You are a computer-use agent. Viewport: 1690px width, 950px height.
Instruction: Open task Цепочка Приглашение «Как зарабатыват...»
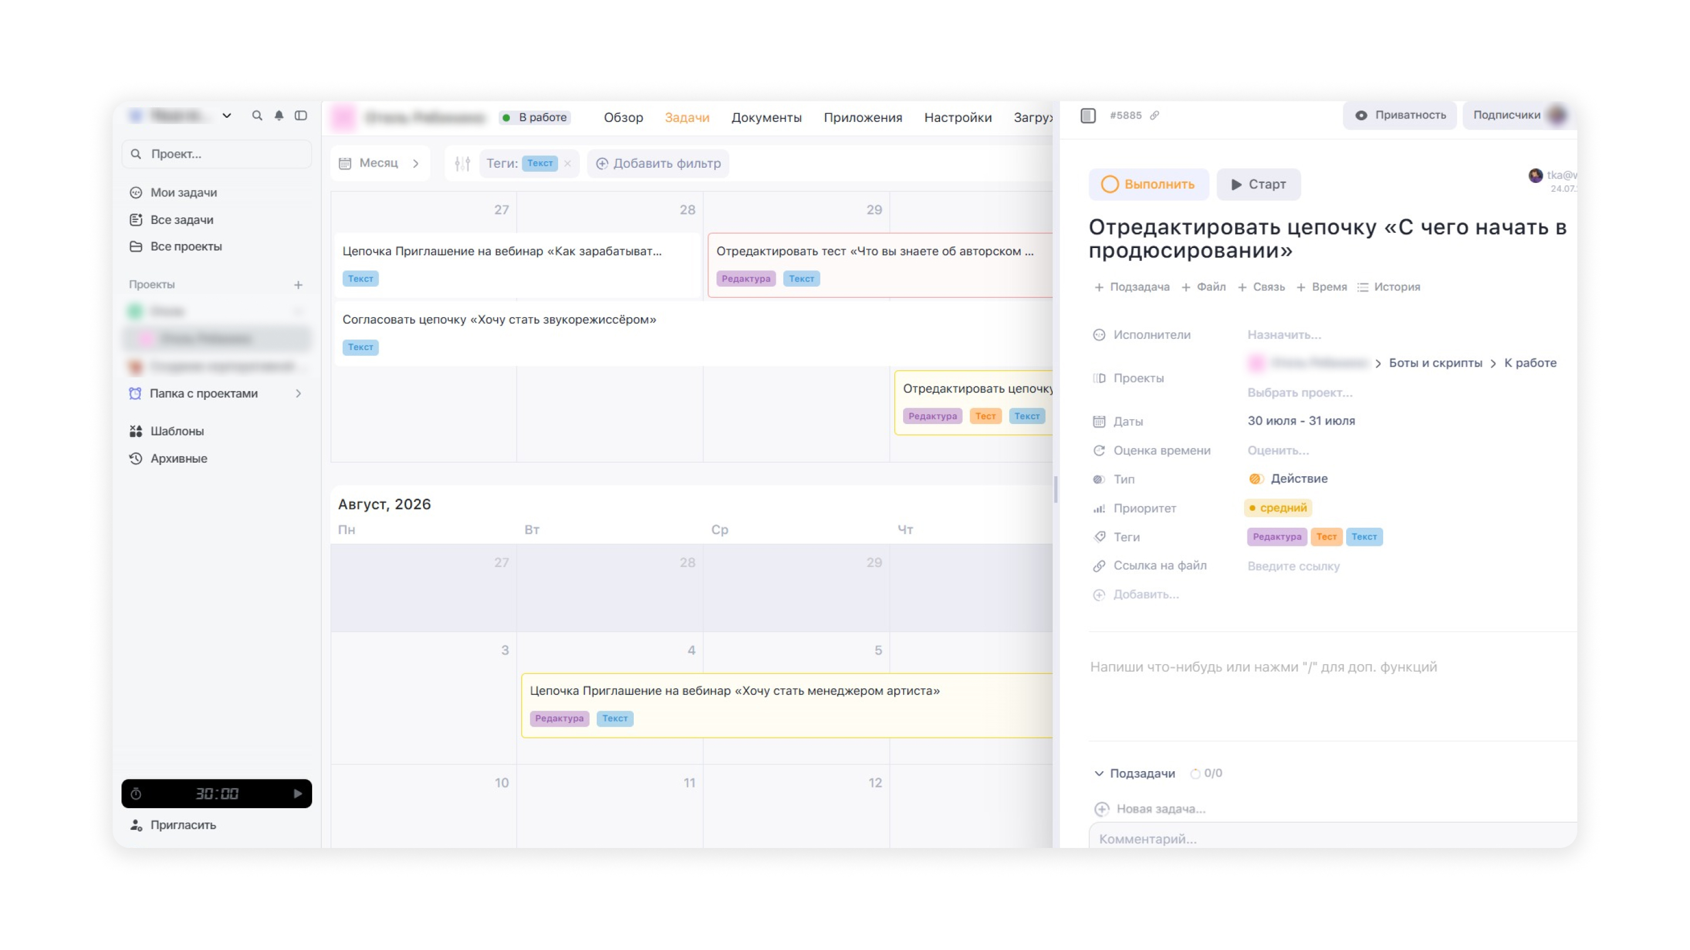[x=517, y=265]
